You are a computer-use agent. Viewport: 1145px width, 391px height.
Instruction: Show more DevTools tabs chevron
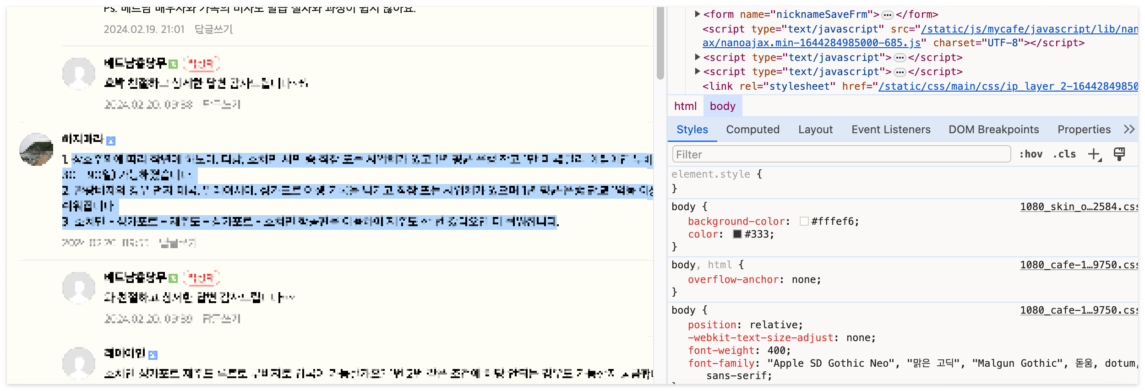point(1129,130)
